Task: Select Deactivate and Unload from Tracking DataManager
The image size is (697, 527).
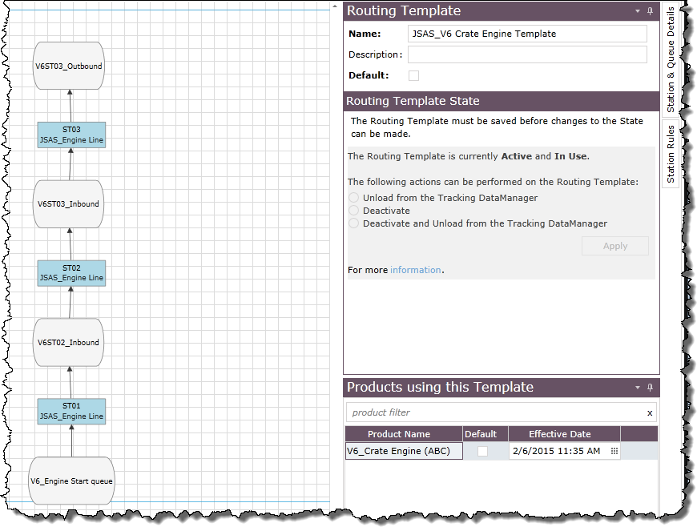Action: 353,223
